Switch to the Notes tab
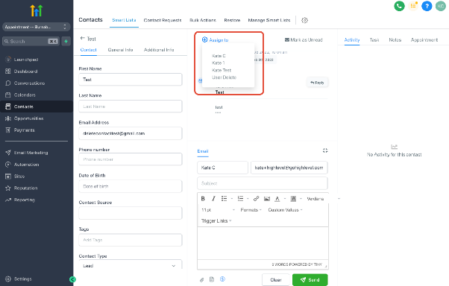 [x=395, y=39]
